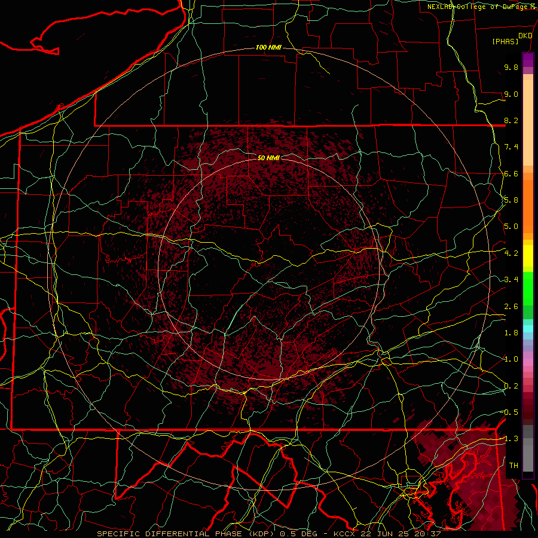
Task: Select the 8.2 legend value
Action: [x=511, y=120]
